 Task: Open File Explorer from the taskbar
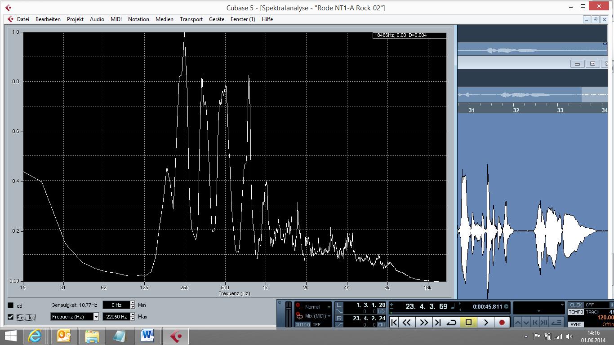click(92, 336)
